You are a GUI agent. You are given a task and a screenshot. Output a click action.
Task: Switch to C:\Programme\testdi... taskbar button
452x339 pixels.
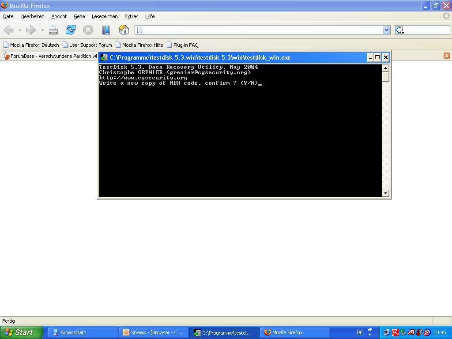[224, 332]
